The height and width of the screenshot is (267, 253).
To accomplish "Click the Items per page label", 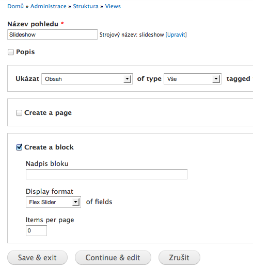I will 50,220.
